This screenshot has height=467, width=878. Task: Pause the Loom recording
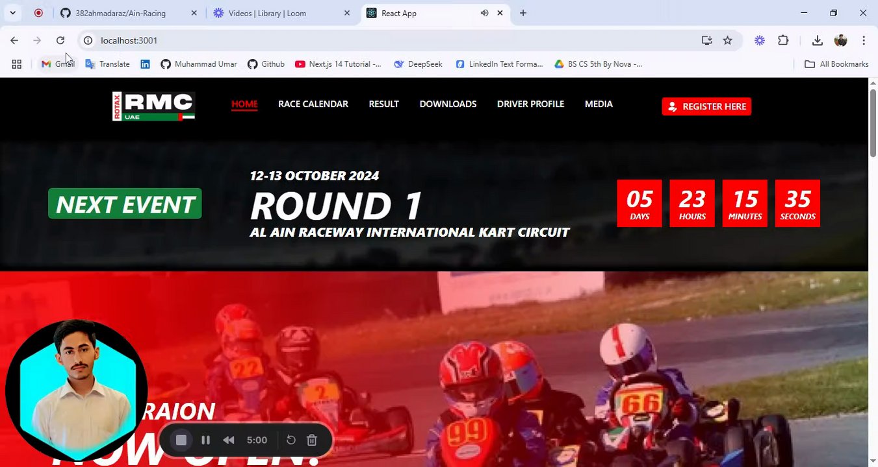click(205, 440)
